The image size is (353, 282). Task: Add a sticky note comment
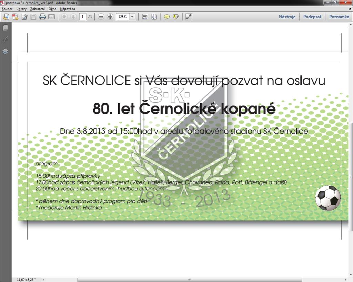point(167,17)
